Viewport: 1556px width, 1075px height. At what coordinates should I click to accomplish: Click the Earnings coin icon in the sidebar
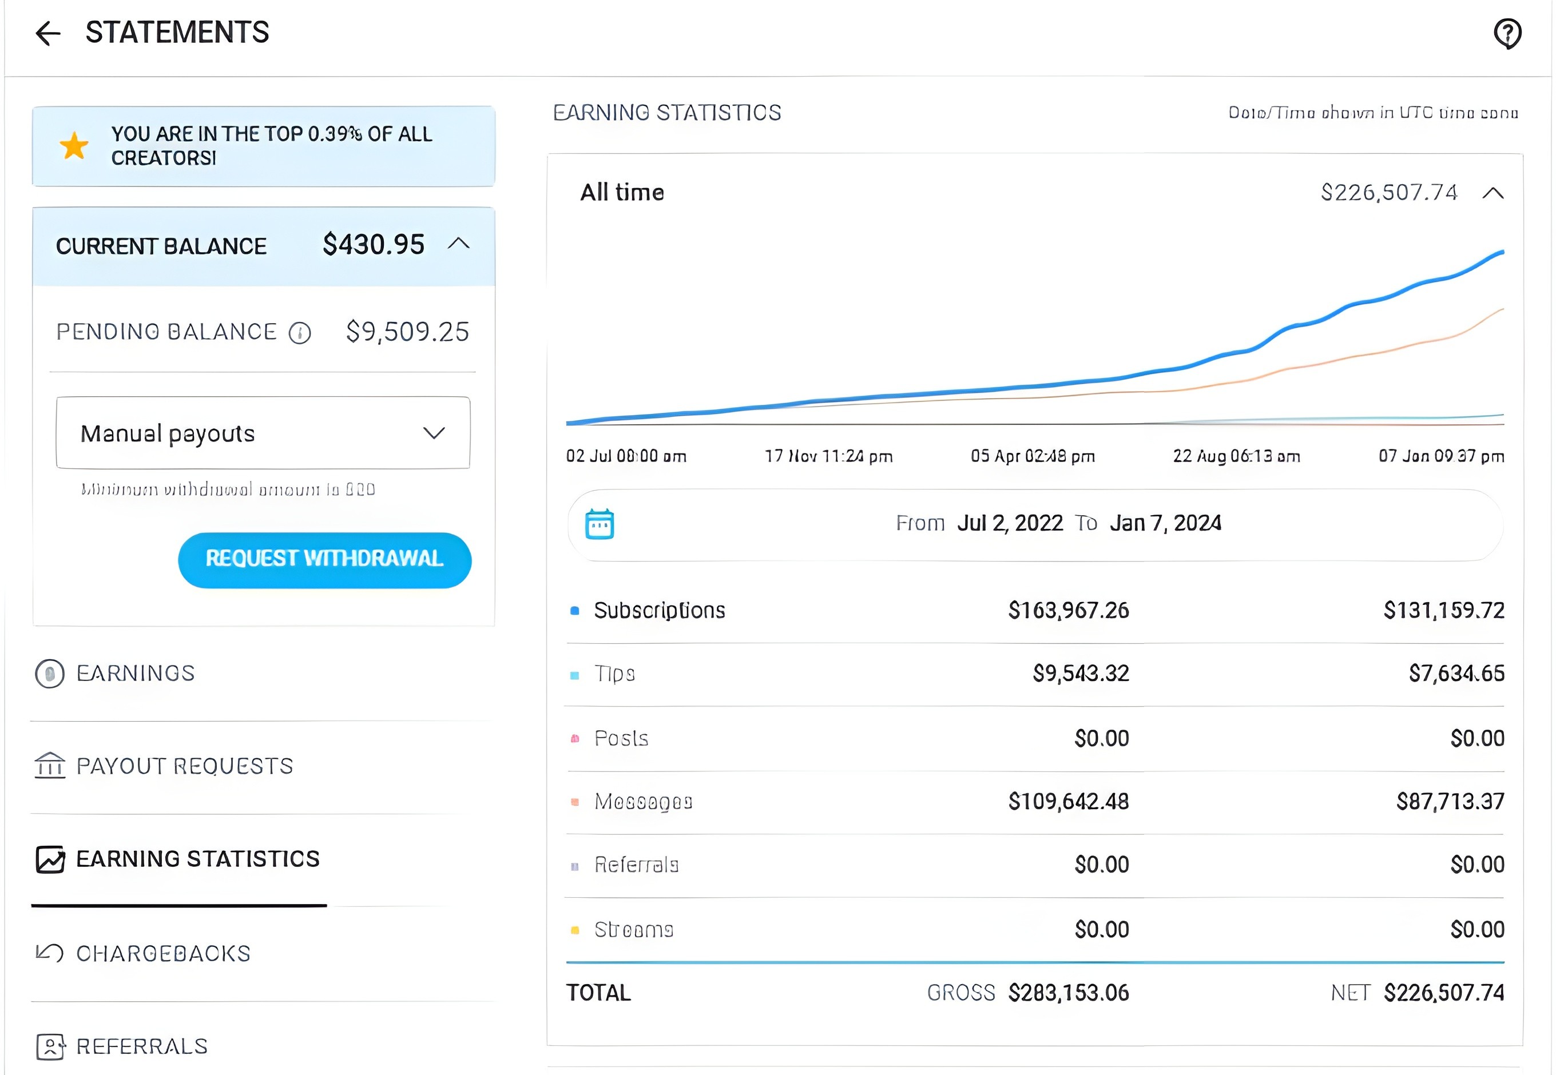(50, 674)
